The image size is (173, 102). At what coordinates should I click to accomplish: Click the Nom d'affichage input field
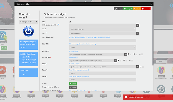click(103, 40)
